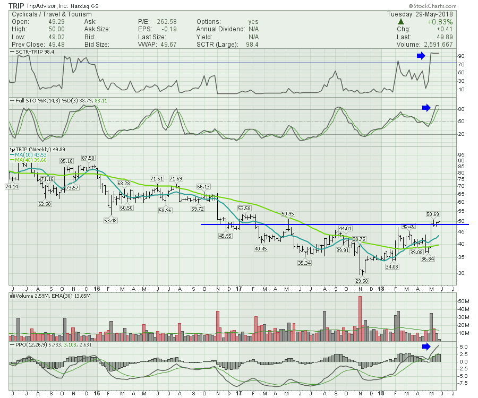
Task: Click the 53.58 price label
Action: click(244, 209)
